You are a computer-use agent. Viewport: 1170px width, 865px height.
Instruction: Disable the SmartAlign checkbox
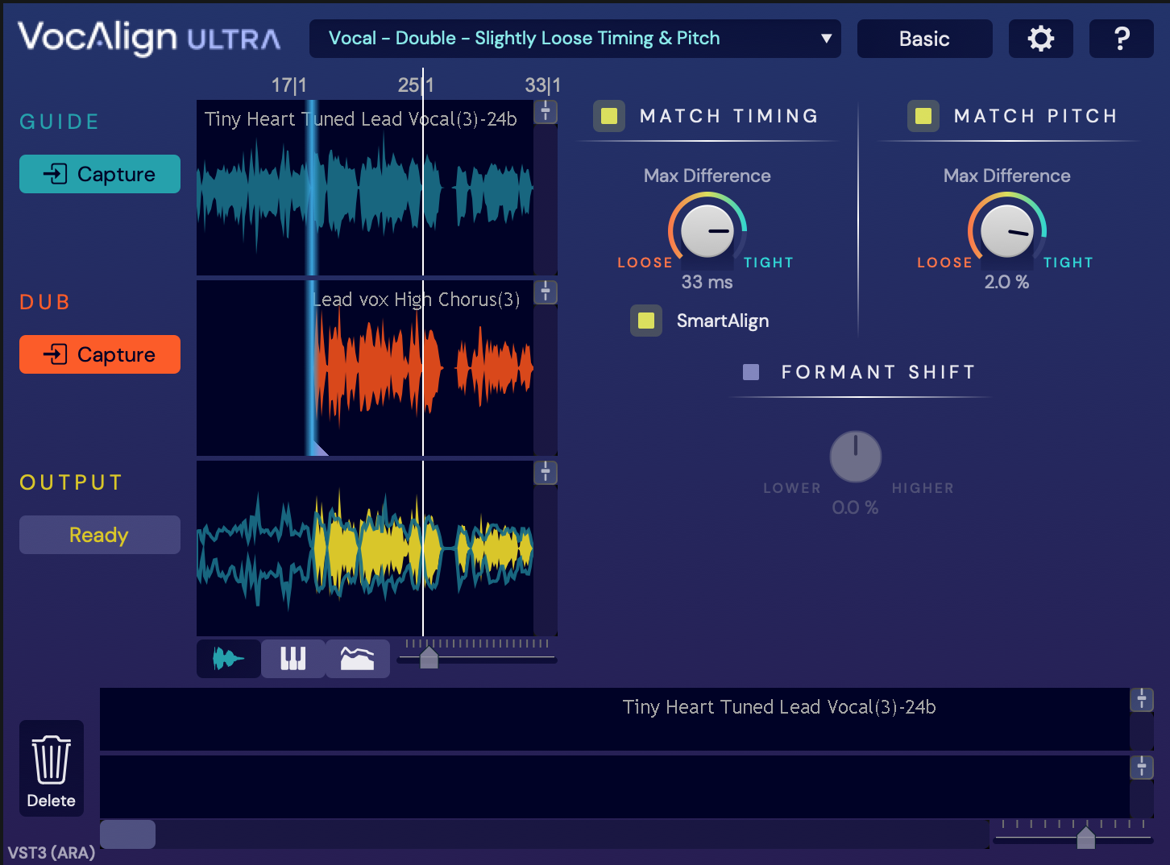tap(646, 321)
